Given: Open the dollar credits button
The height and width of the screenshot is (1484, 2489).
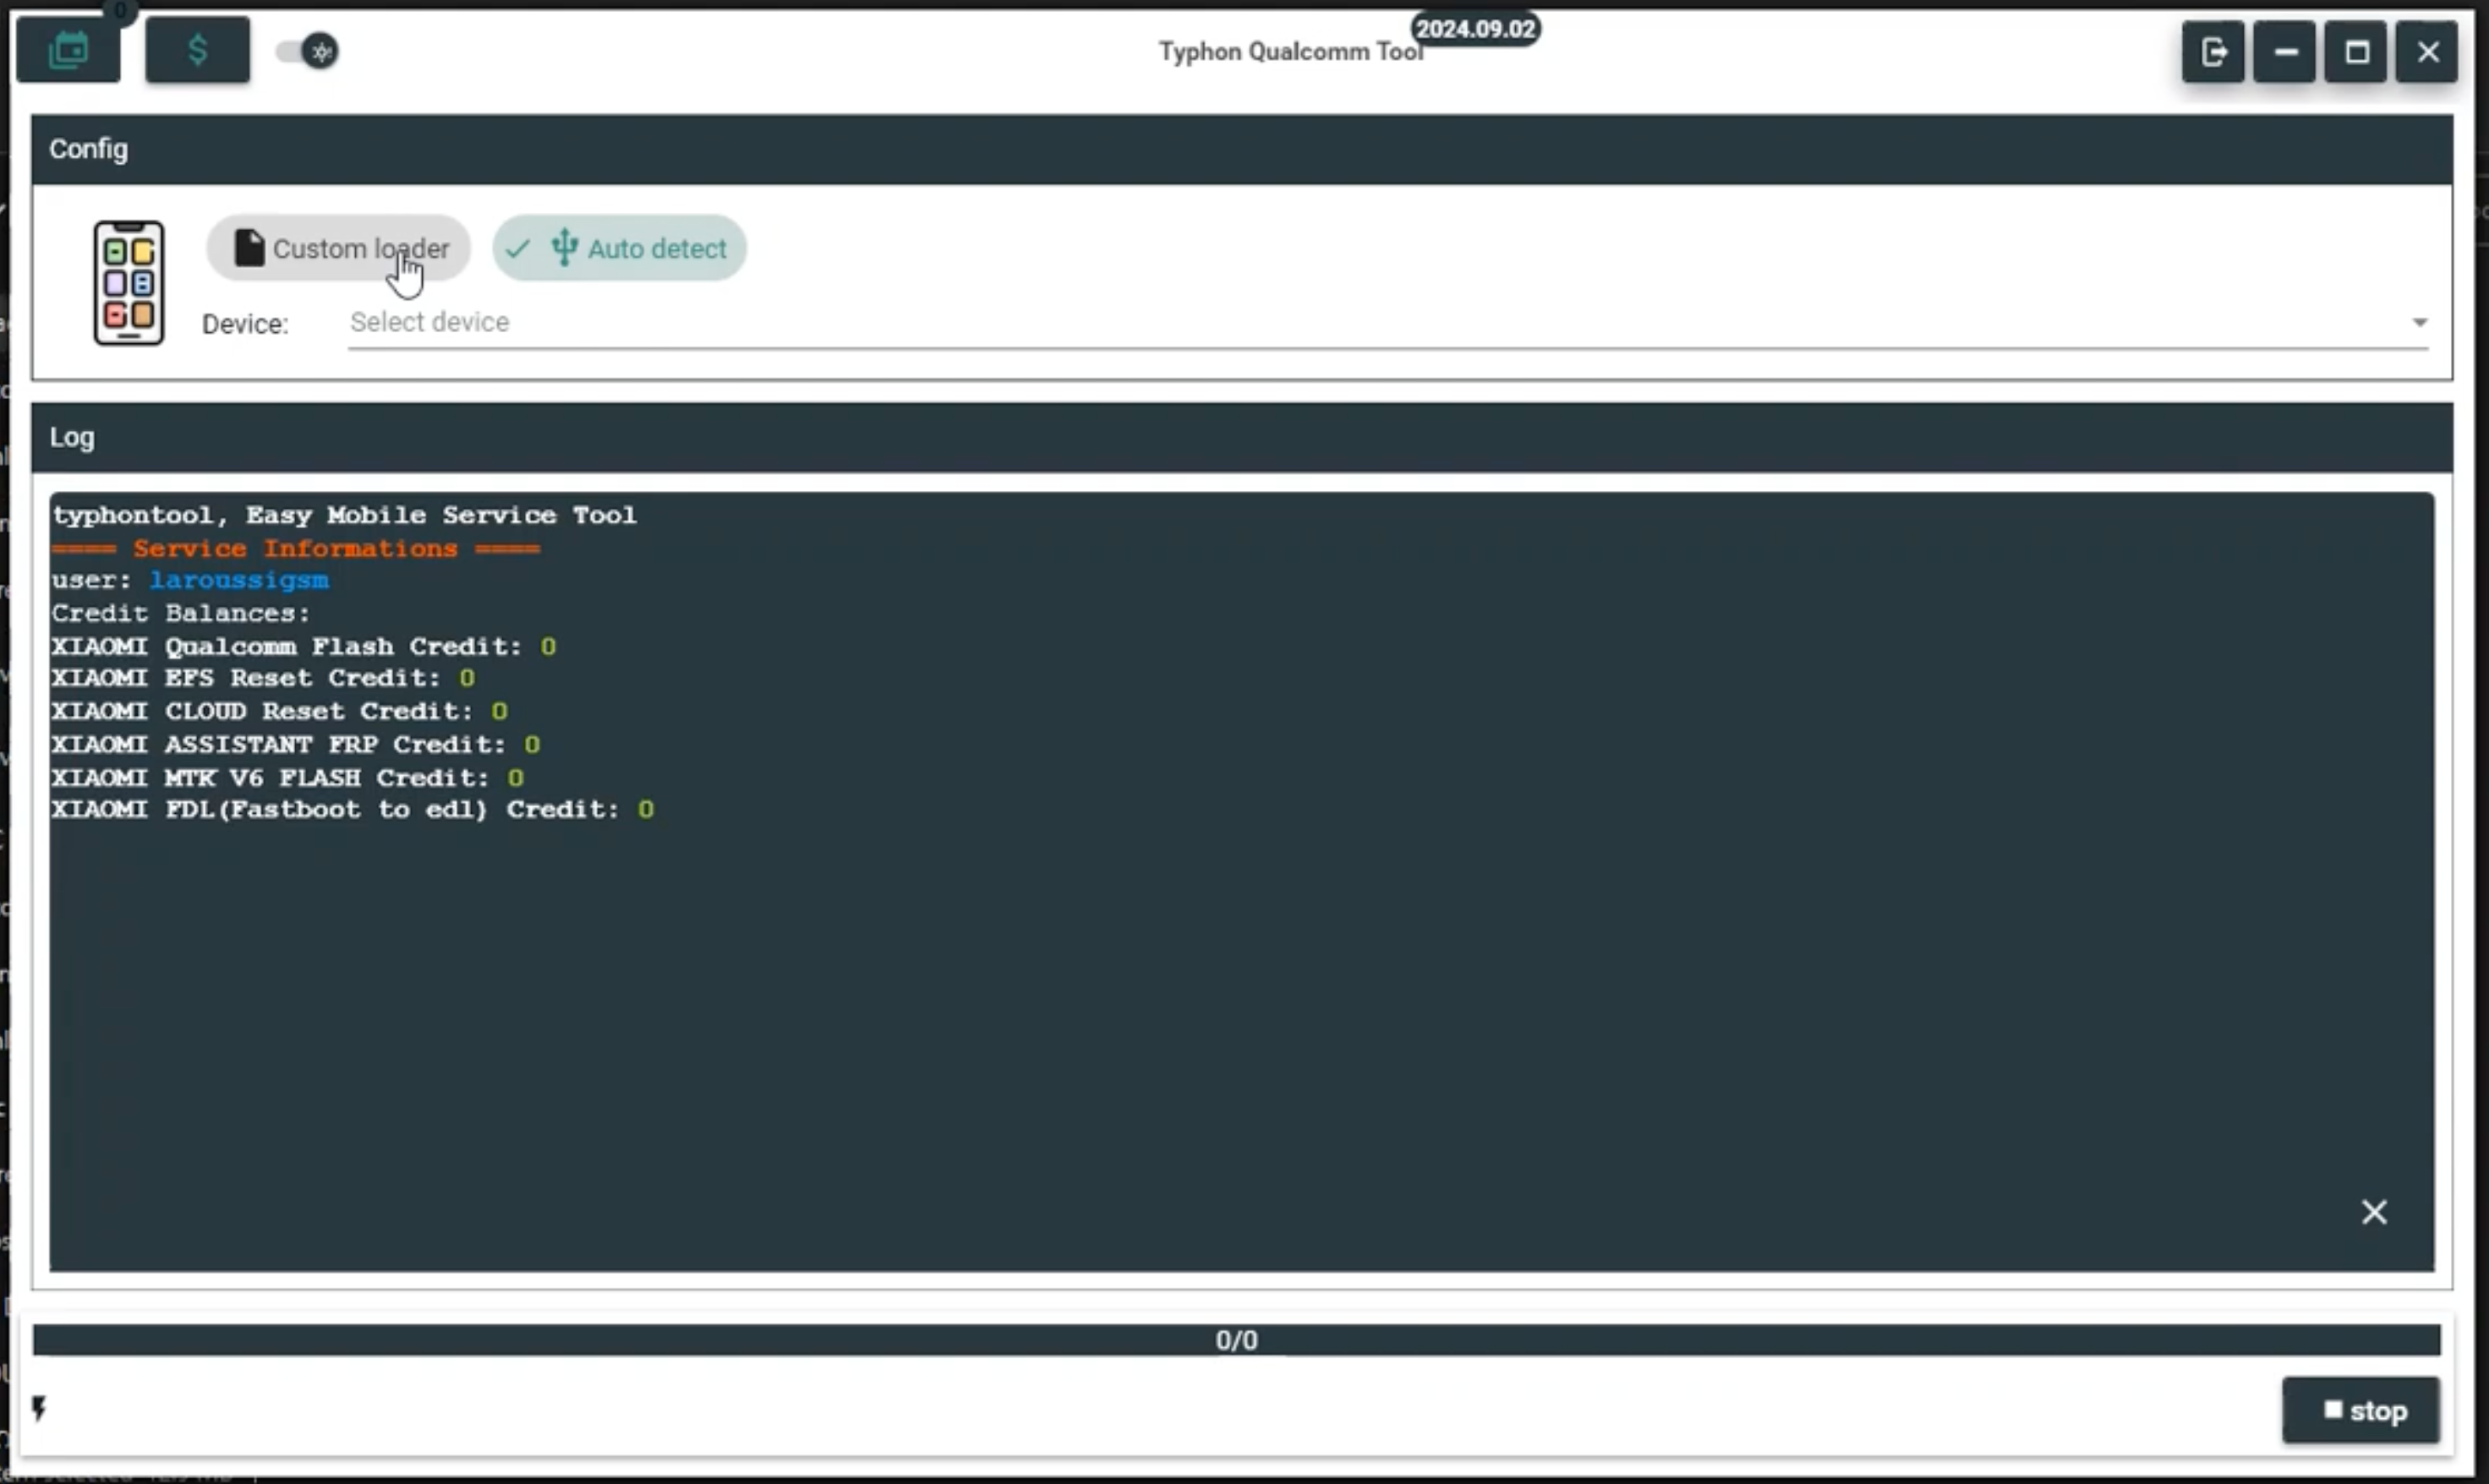Looking at the screenshot, I should coord(197,50).
